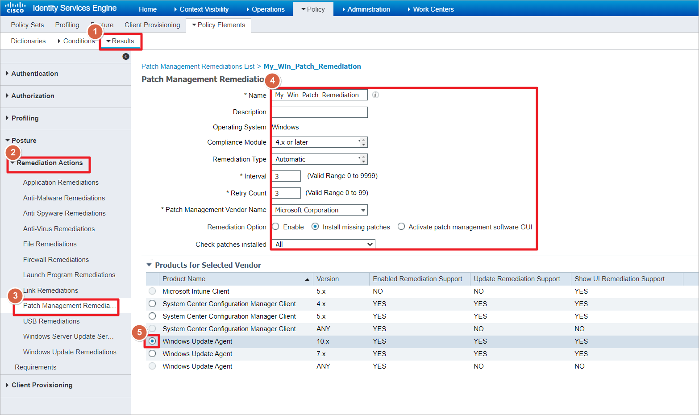Image resolution: width=699 pixels, height=415 pixels.
Task: Open Application Remediations
Action: click(x=61, y=183)
